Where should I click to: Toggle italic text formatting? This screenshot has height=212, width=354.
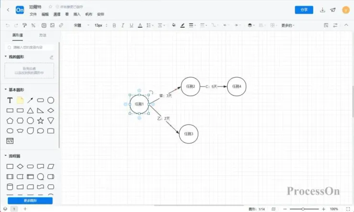122,25
